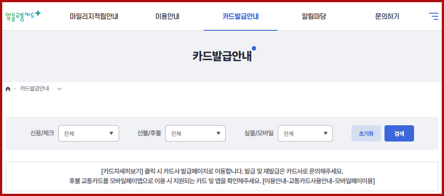Image resolution: width=444 pixels, height=196 pixels.
Task: Click the 카드발급안내 page heading
Action: (222, 56)
